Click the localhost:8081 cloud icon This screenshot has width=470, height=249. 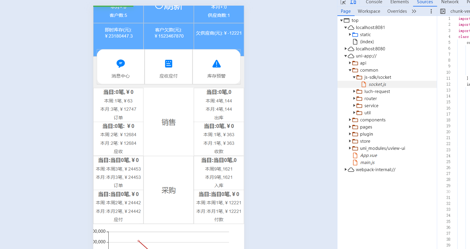(x=351, y=28)
